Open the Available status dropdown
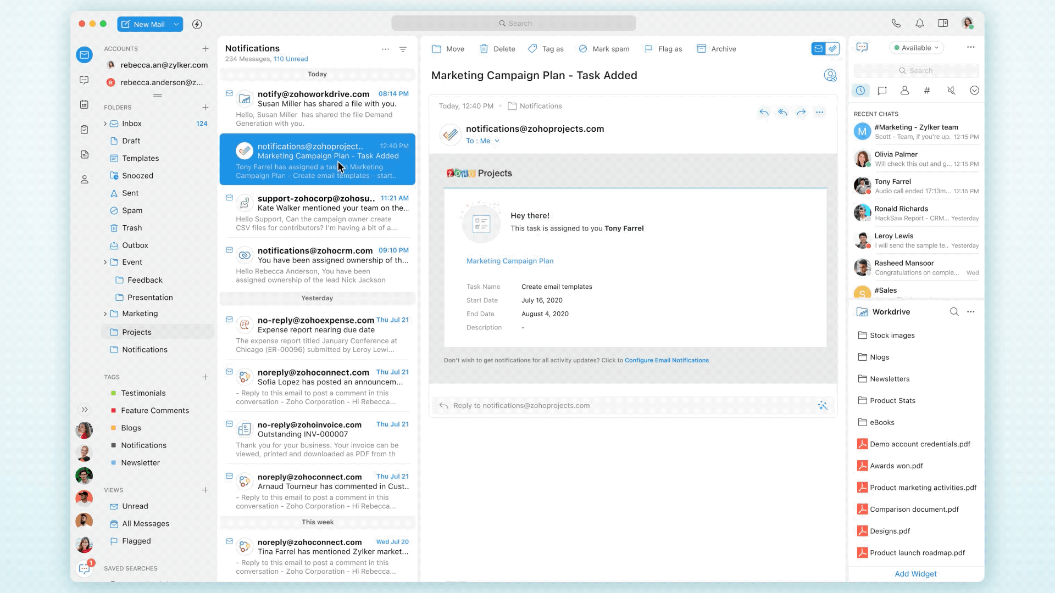The width and height of the screenshot is (1055, 593). 916,48
